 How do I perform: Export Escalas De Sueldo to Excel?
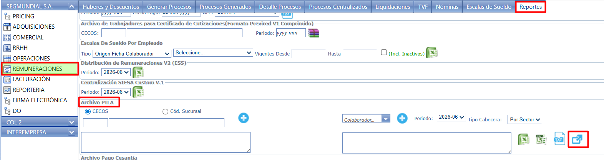pos(432,53)
